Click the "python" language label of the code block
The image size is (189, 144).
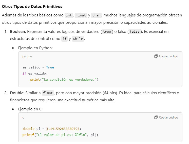[27, 56]
